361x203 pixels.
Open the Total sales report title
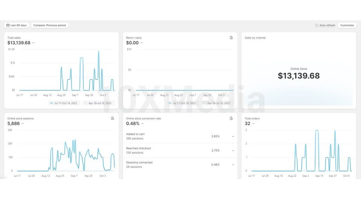(x=14, y=38)
